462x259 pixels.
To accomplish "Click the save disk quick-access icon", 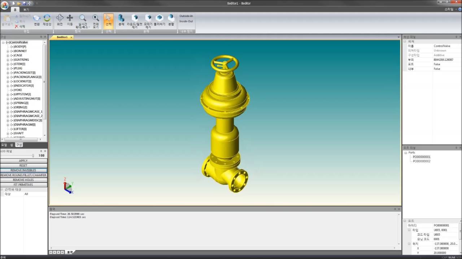I will click(x=24, y=3).
